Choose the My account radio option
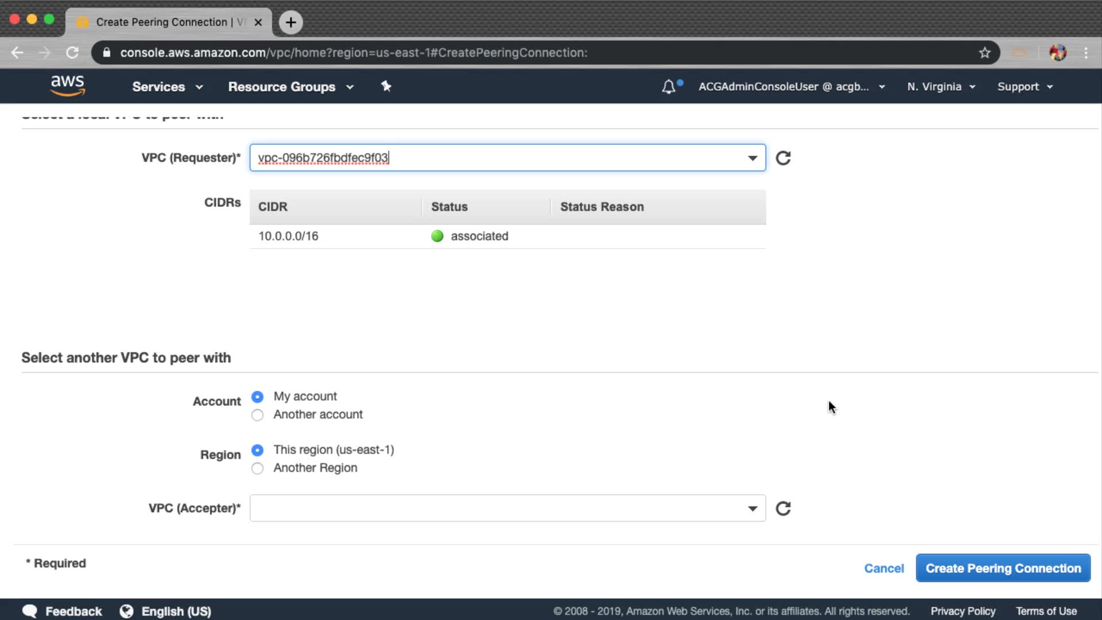This screenshot has height=620, width=1102. 258,397
